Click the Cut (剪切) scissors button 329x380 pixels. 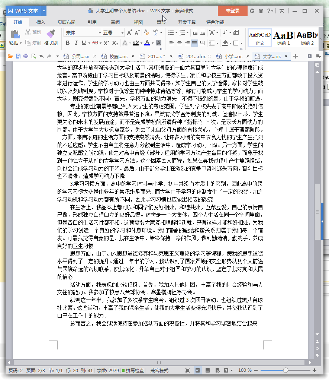[33, 32]
